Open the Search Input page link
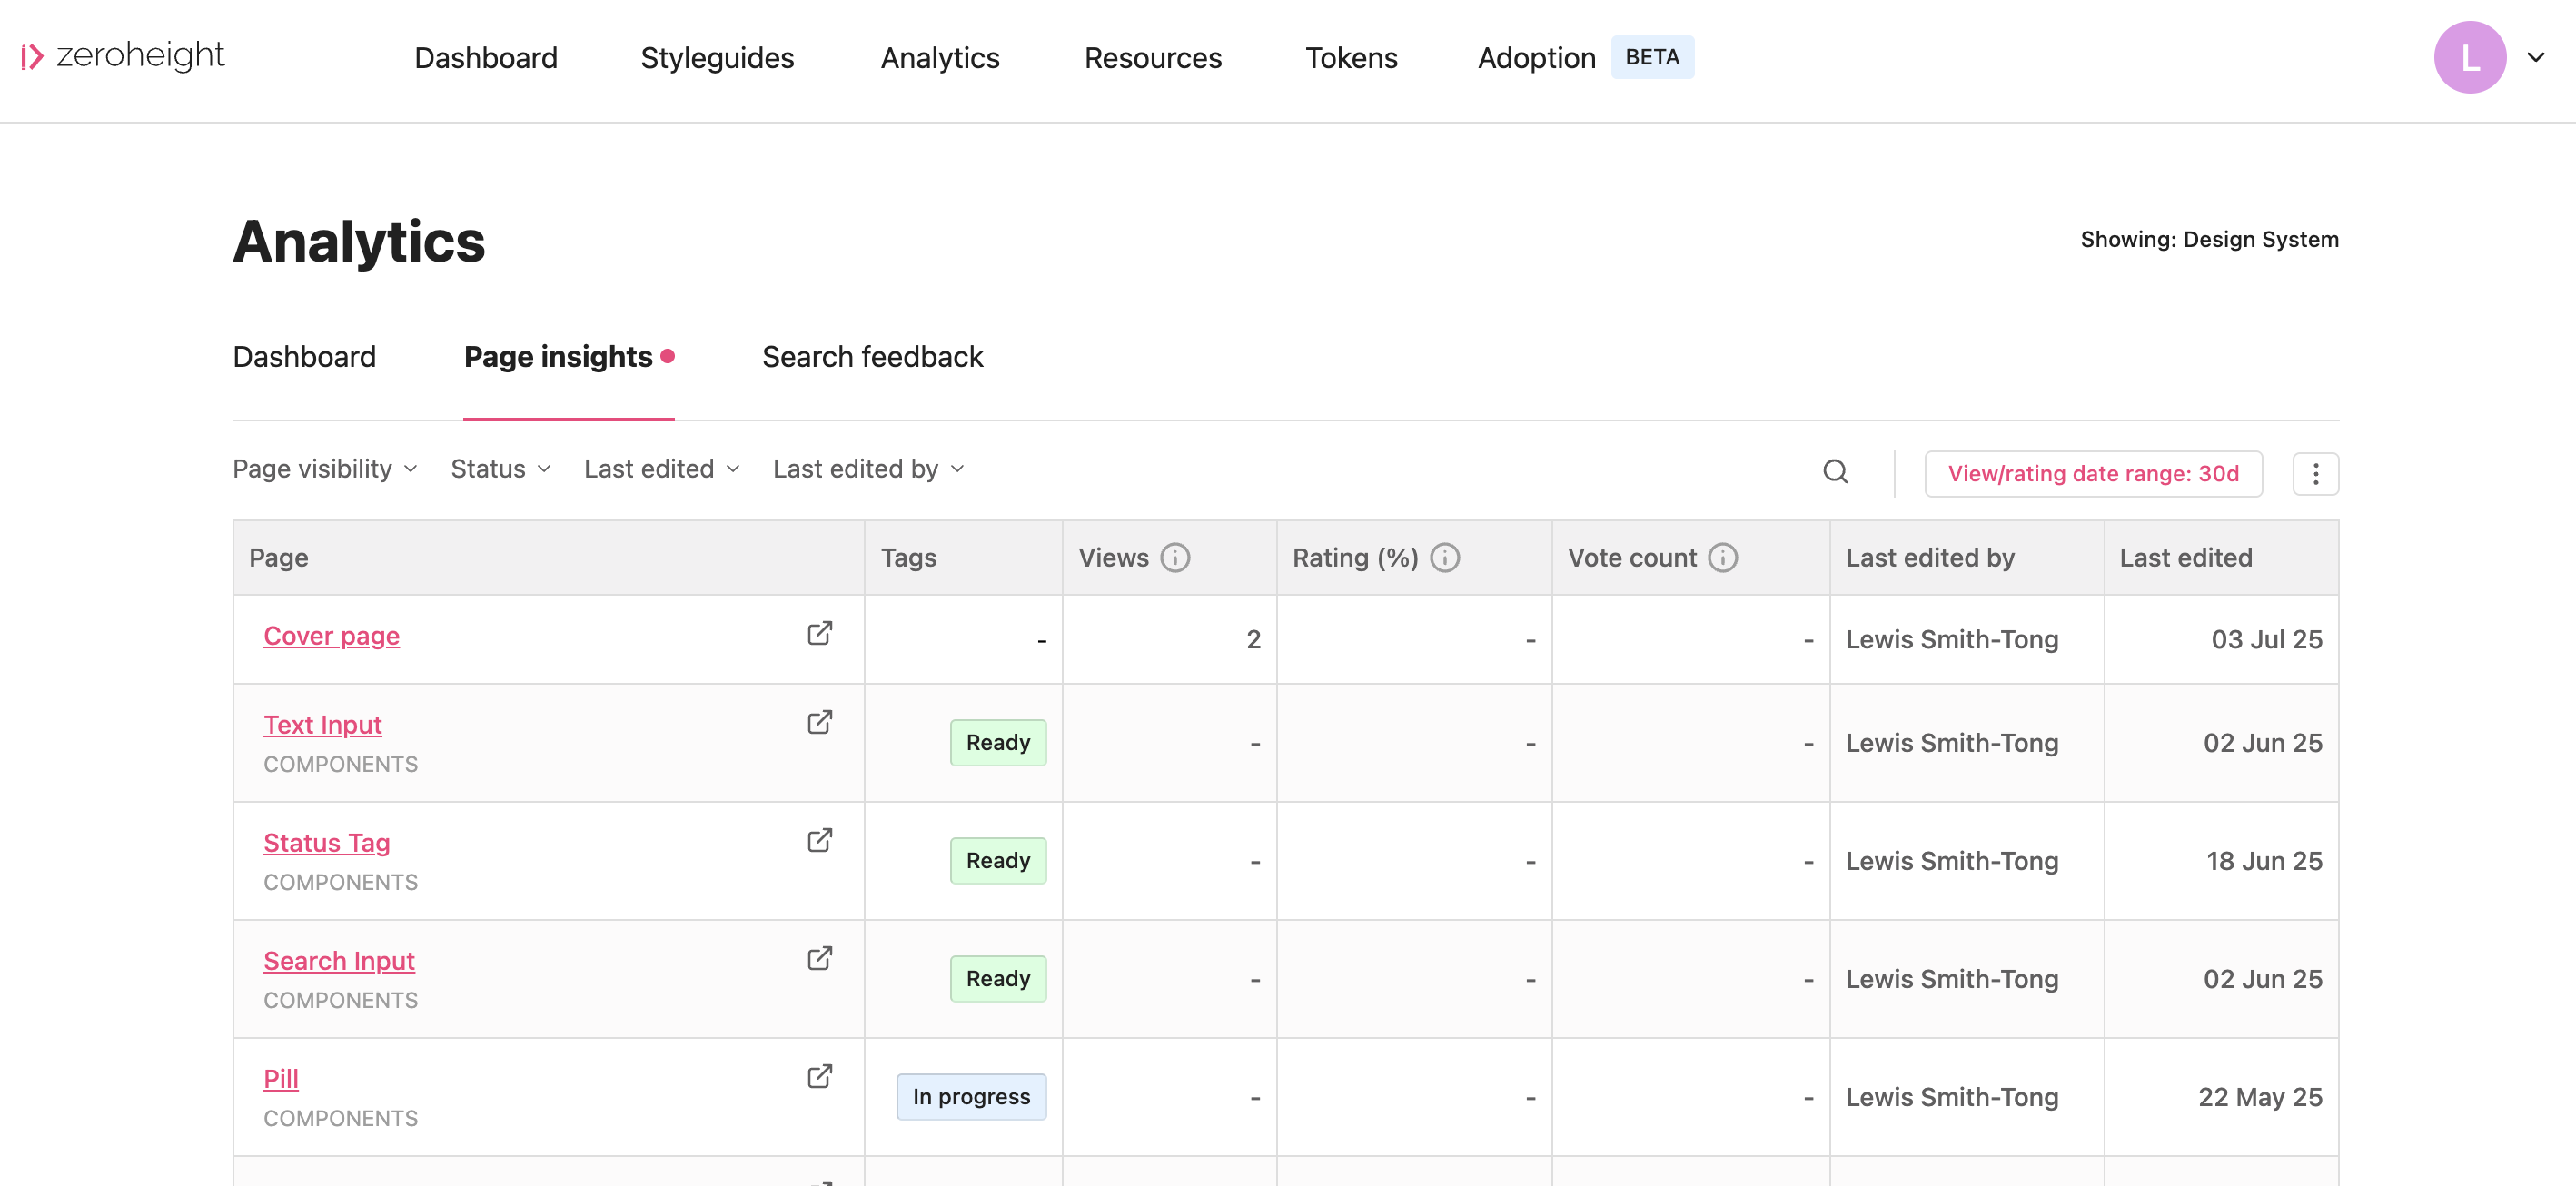The width and height of the screenshot is (2576, 1186). [x=339, y=961]
